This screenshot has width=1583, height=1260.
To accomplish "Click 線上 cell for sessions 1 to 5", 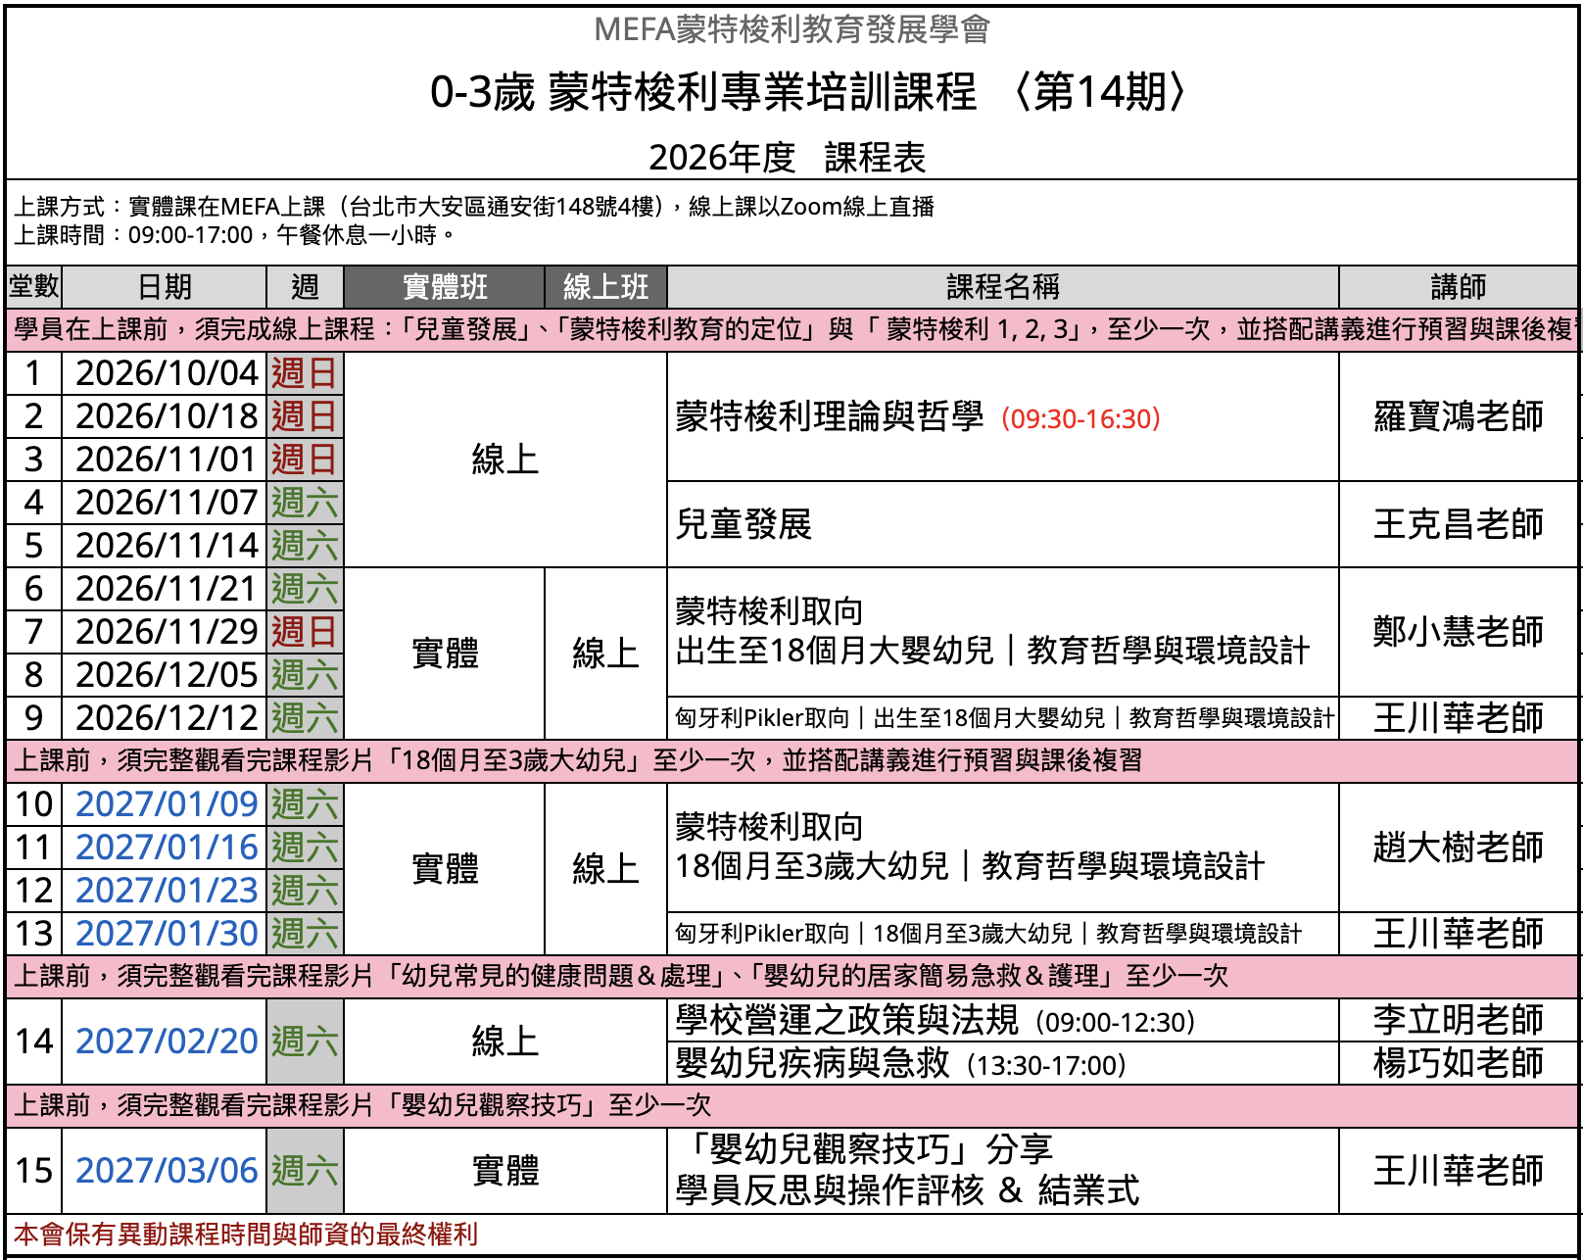I will tap(505, 460).
